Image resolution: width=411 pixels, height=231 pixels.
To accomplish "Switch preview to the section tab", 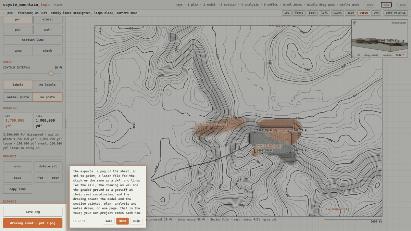I will (400, 23).
